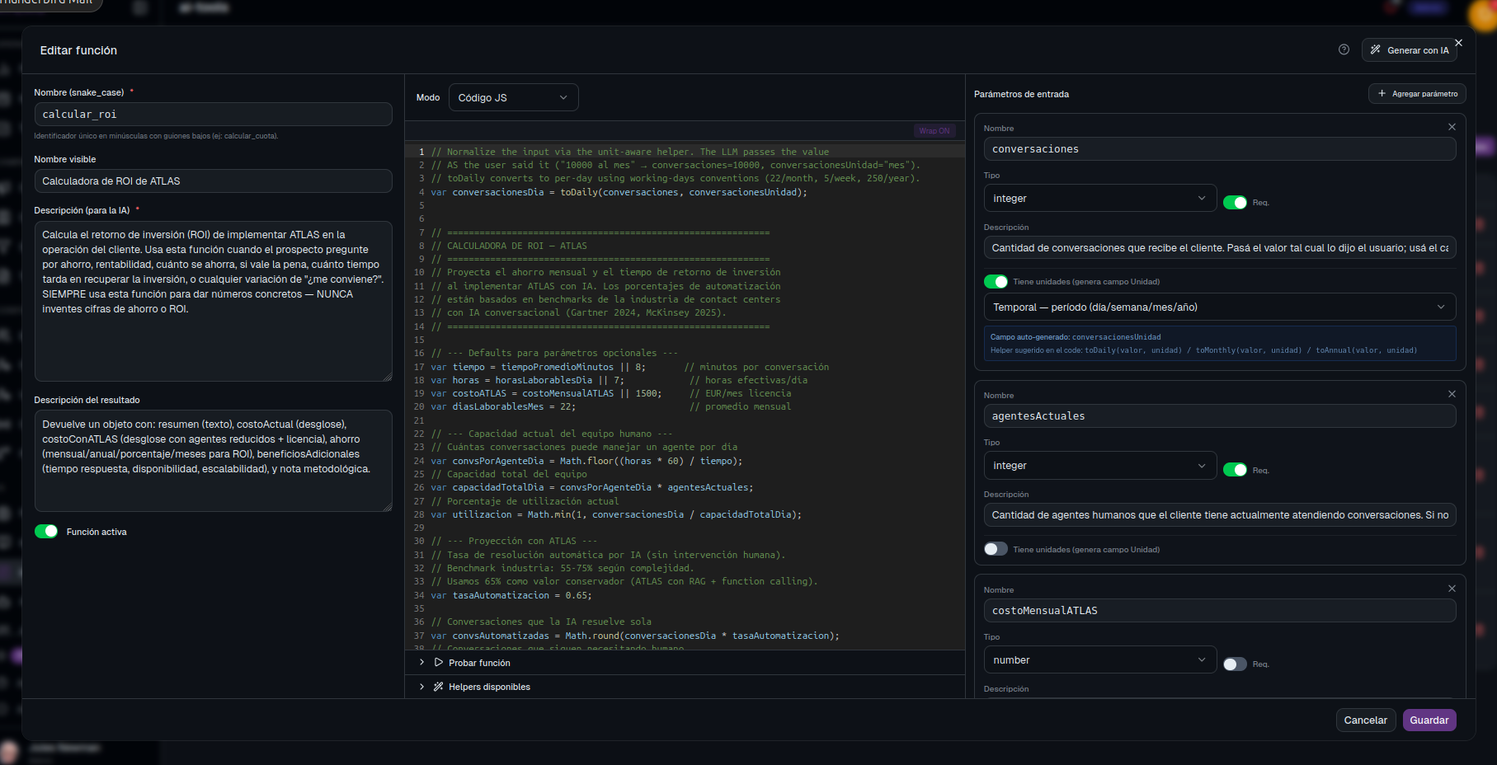Open the help question-mark icon
Viewport: 1497px width, 765px height.
coord(1344,49)
